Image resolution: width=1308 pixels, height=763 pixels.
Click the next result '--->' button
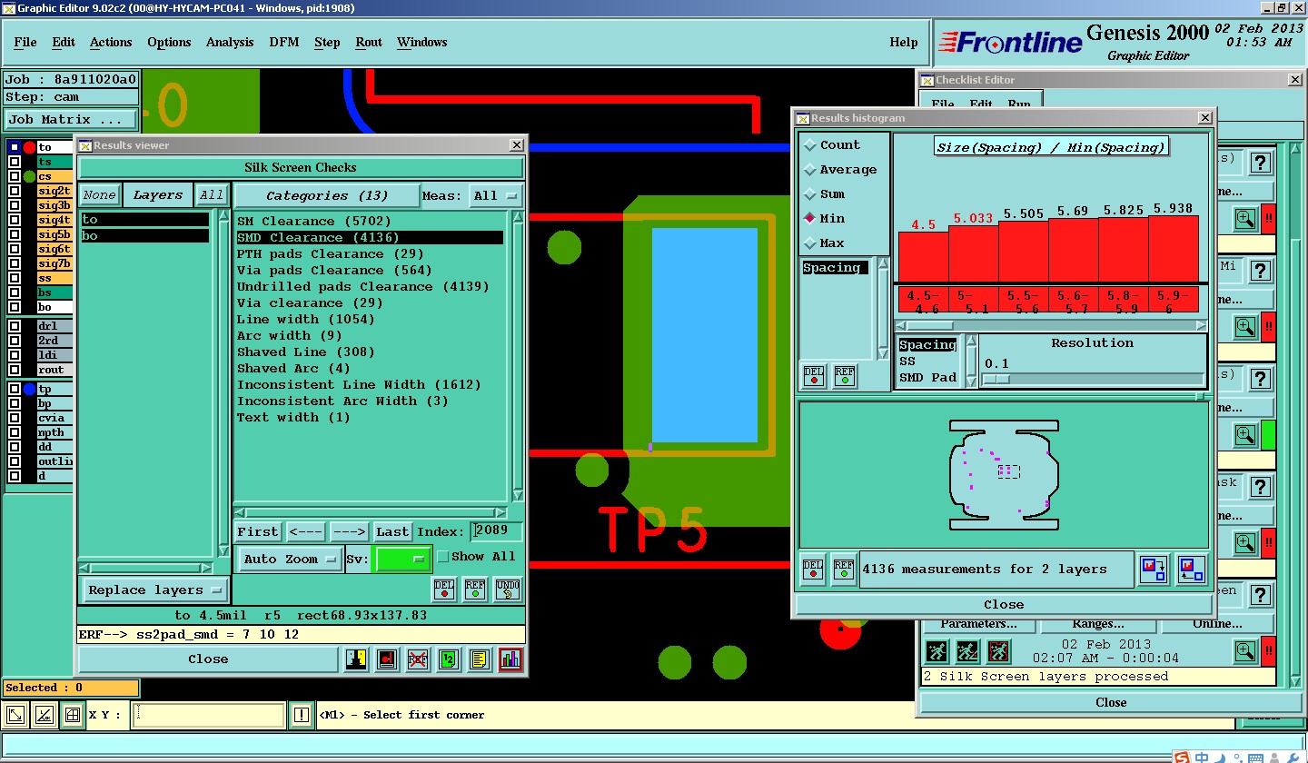pos(349,532)
